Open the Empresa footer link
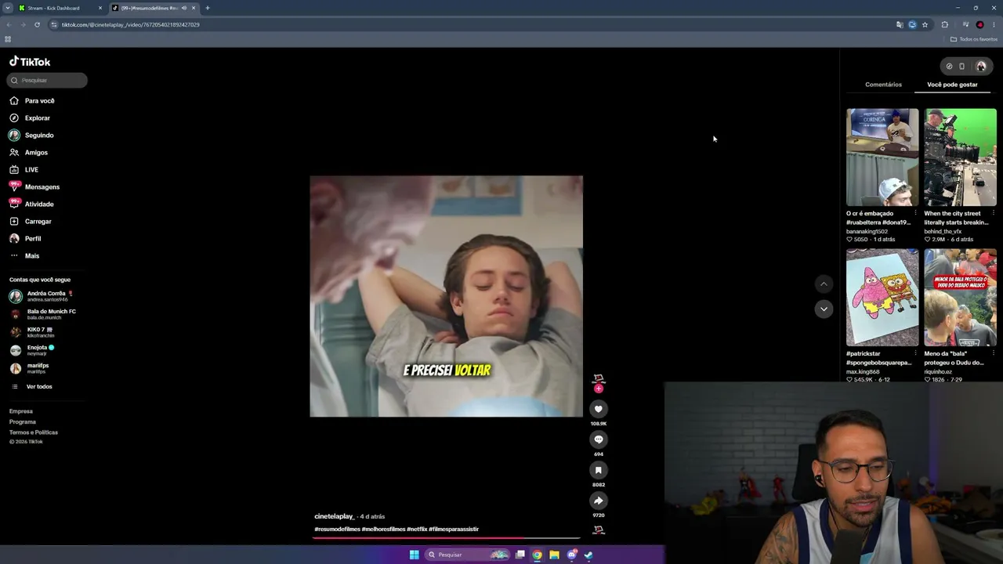 (21, 411)
